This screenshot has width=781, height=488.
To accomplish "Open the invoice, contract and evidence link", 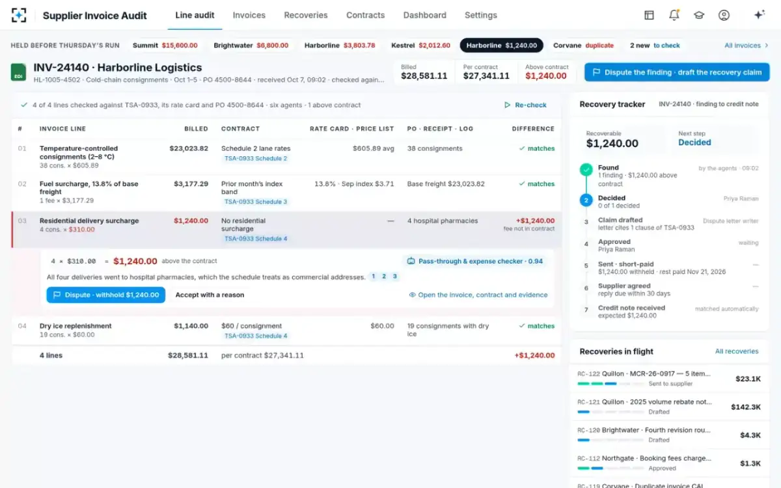I will [x=478, y=295].
